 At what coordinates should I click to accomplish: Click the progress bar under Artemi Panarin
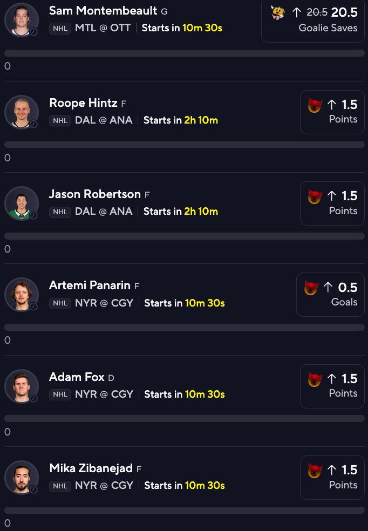[184, 327]
